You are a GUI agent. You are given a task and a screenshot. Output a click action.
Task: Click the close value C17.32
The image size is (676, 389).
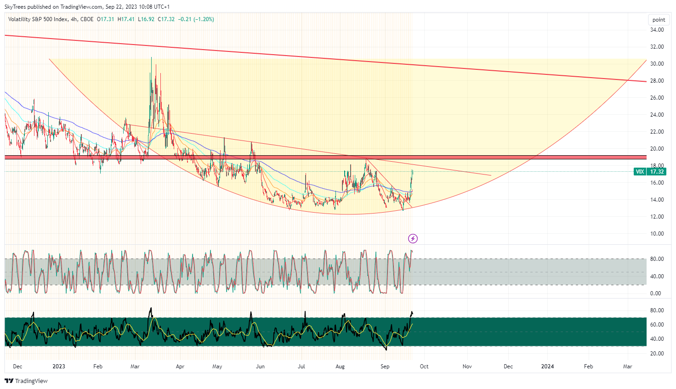coord(166,19)
